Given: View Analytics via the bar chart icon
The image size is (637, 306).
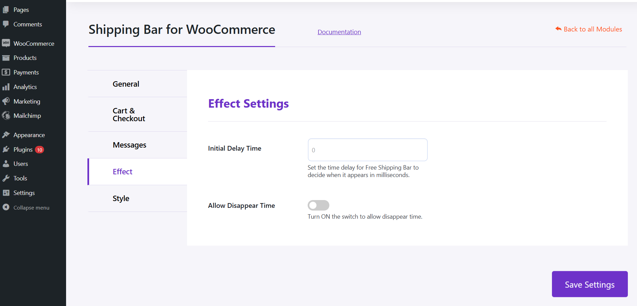Looking at the screenshot, I should [x=25, y=87].
